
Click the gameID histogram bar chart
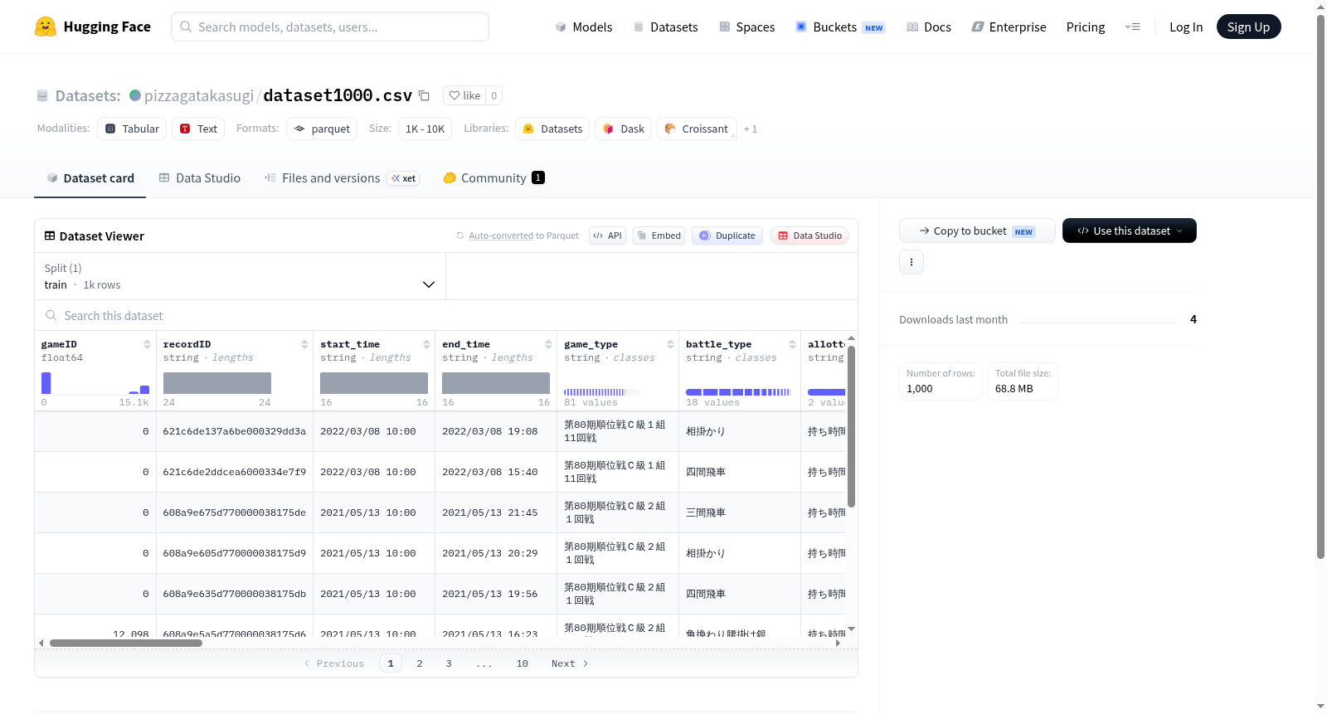pyautogui.click(x=95, y=383)
